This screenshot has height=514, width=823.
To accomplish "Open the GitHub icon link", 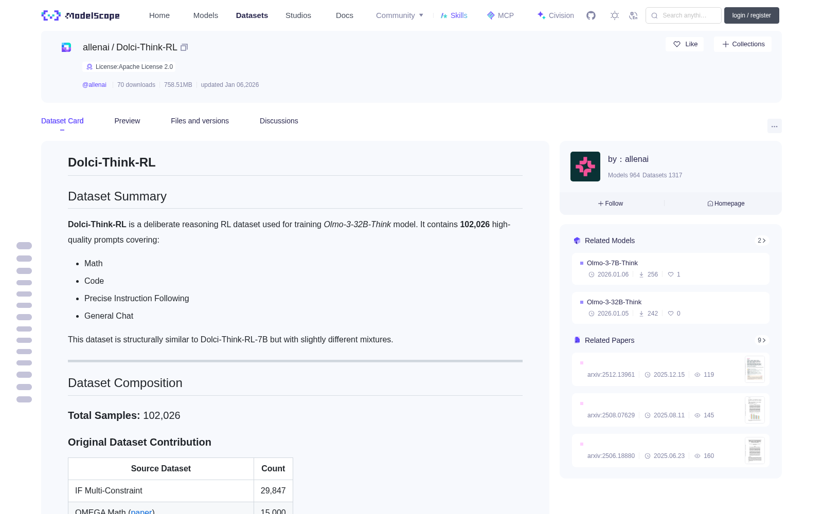I will (591, 15).
